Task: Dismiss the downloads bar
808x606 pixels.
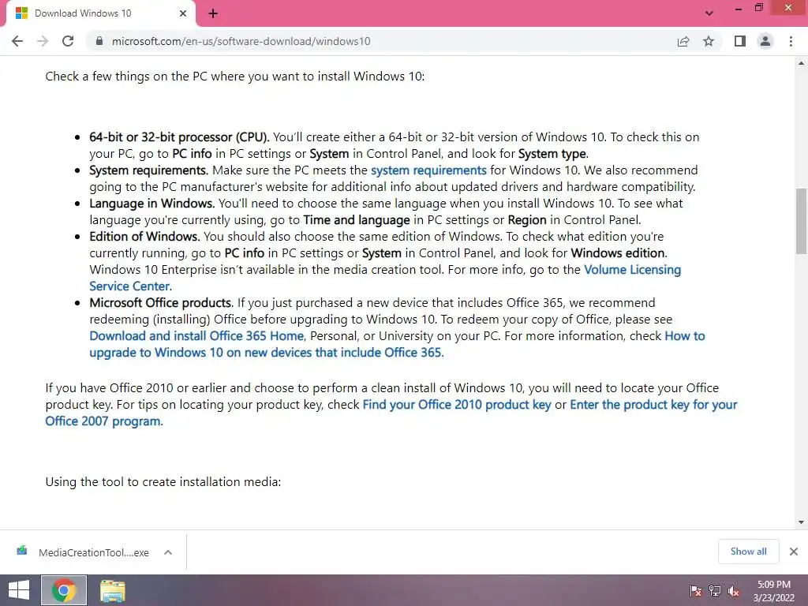Action: [x=794, y=552]
